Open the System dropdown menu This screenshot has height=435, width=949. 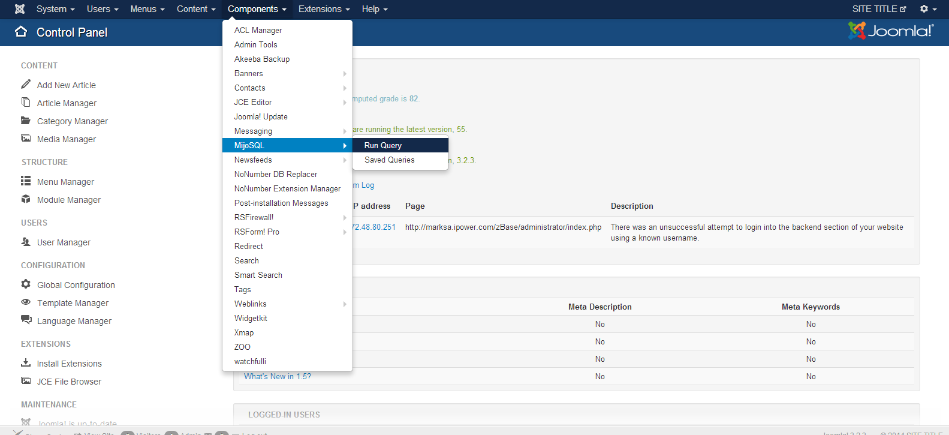pyautogui.click(x=55, y=9)
